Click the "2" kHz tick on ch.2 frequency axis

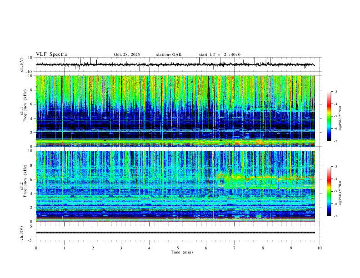pos(32,208)
